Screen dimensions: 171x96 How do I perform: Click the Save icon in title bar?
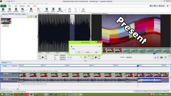click(9, 1)
